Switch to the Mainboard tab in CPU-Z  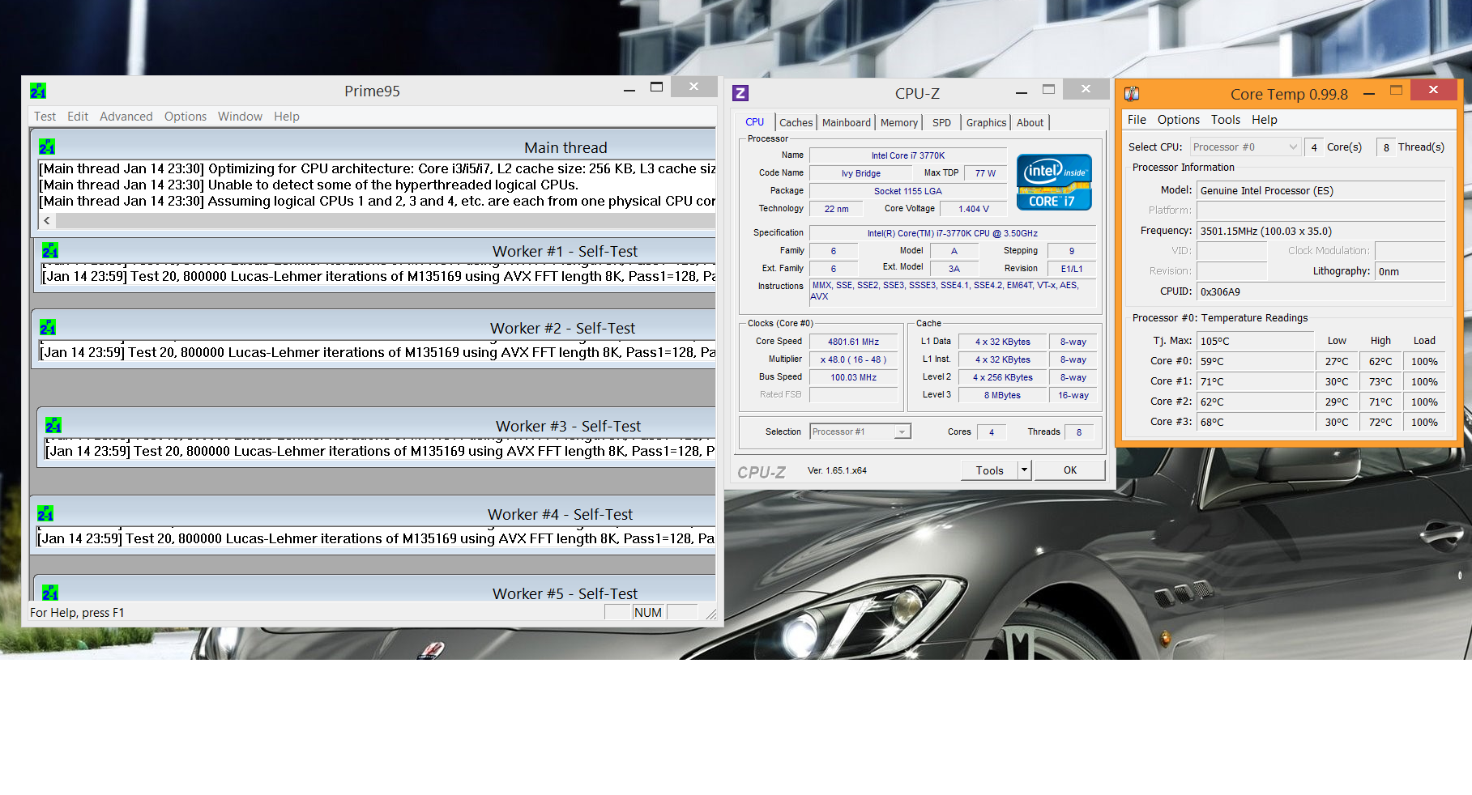(846, 122)
